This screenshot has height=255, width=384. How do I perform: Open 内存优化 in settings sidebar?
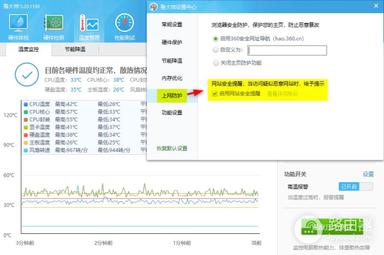172,78
